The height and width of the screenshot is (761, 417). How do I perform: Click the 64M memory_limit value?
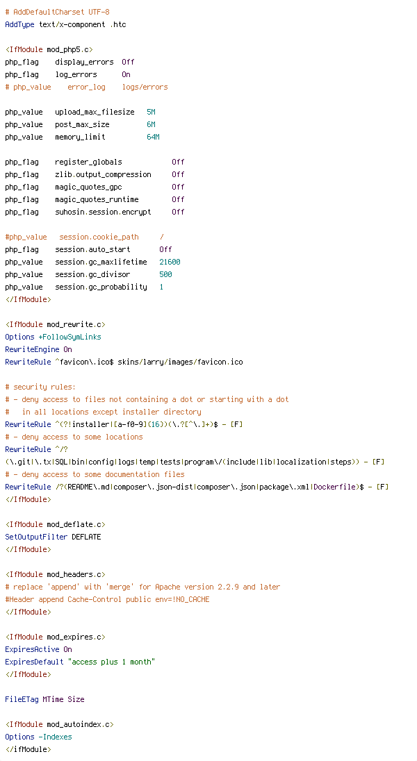pyautogui.click(x=153, y=137)
